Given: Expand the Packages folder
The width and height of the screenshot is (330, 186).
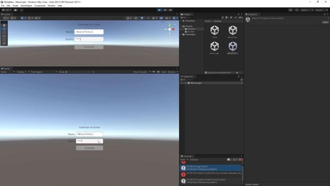Looking at the screenshot, I should pyautogui.click(x=181, y=35).
